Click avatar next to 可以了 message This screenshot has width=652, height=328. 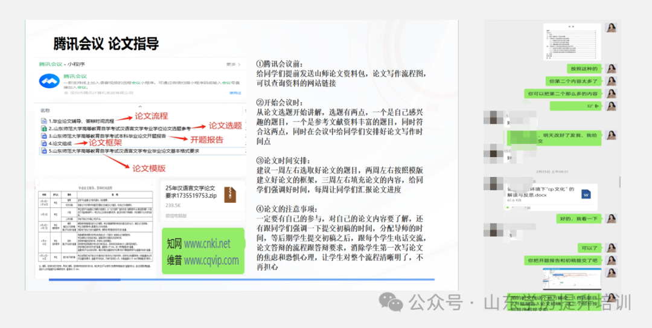(x=611, y=248)
